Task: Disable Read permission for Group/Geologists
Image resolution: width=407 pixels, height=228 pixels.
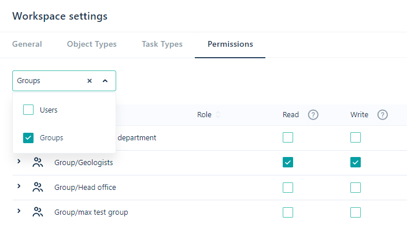Action: click(x=288, y=162)
